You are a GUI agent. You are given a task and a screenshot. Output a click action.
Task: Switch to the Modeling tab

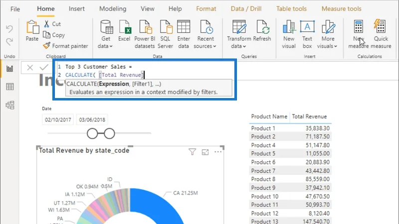(x=113, y=8)
